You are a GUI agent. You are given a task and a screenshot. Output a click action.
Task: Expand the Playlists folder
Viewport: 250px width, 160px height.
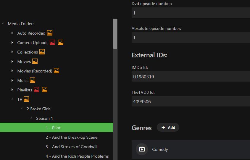(12, 90)
